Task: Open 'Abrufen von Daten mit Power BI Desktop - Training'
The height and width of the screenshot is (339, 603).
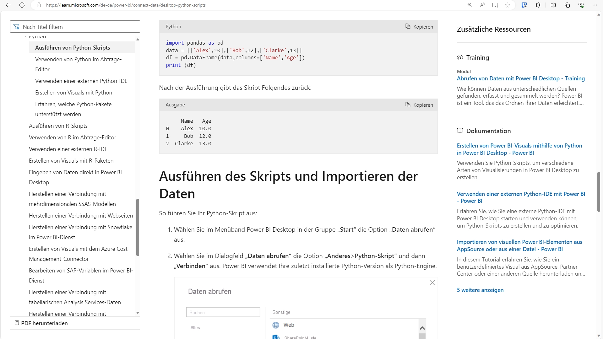Action: tap(520, 78)
